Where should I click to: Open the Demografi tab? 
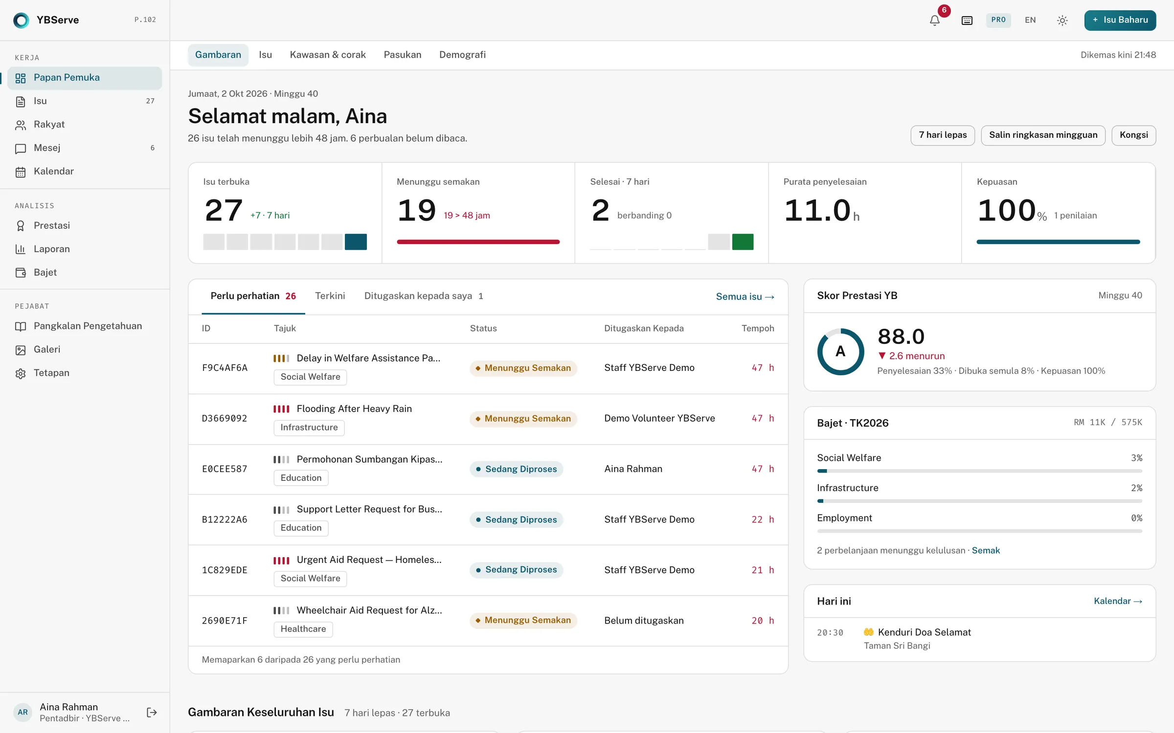(x=462, y=55)
